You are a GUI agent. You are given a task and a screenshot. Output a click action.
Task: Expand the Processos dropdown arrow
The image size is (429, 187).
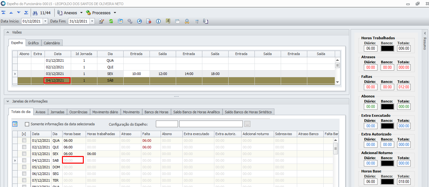click(x=115, y=13)
